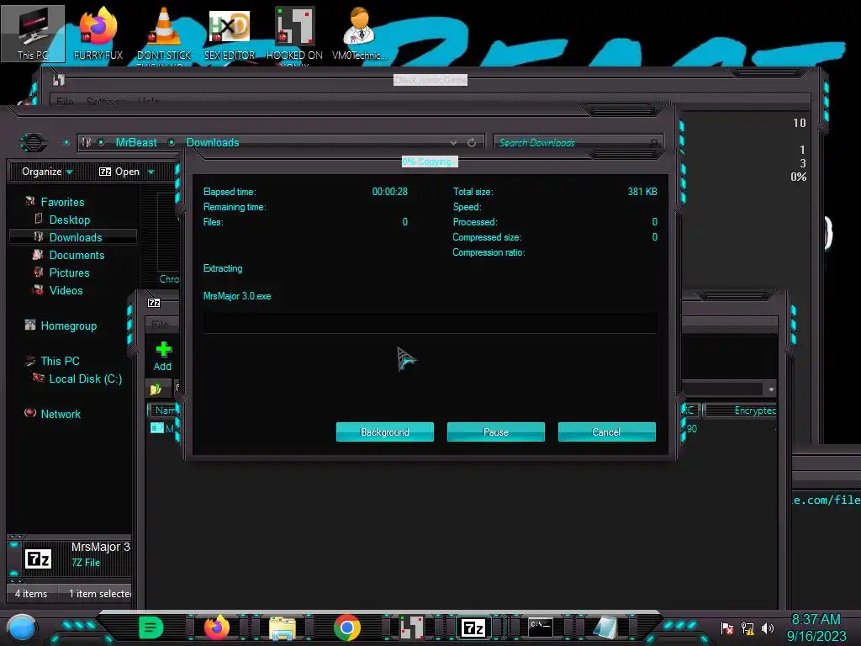The height and width of the screenshot is (646, 861).
Task: Open notepad app on taskbar
Action: [605, 627]
